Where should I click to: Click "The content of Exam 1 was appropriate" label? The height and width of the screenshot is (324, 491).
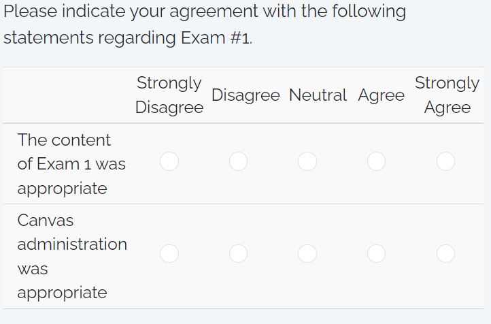(x=71, y=164)
